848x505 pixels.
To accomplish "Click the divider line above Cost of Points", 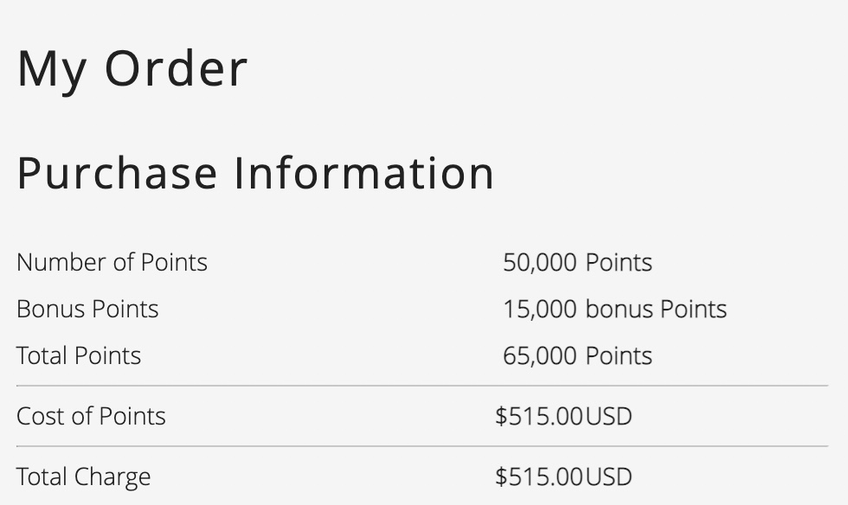I will [x=422, y=386].
